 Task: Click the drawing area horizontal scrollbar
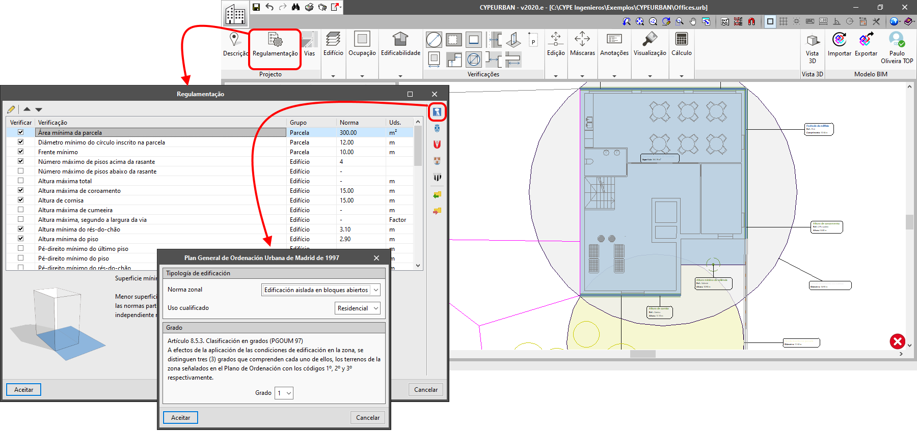coord(643,354)
